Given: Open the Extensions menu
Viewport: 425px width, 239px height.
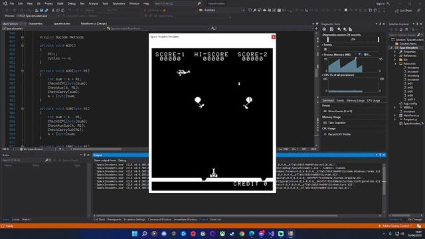Looking at the screenshot, I should [x=119, y=4].
